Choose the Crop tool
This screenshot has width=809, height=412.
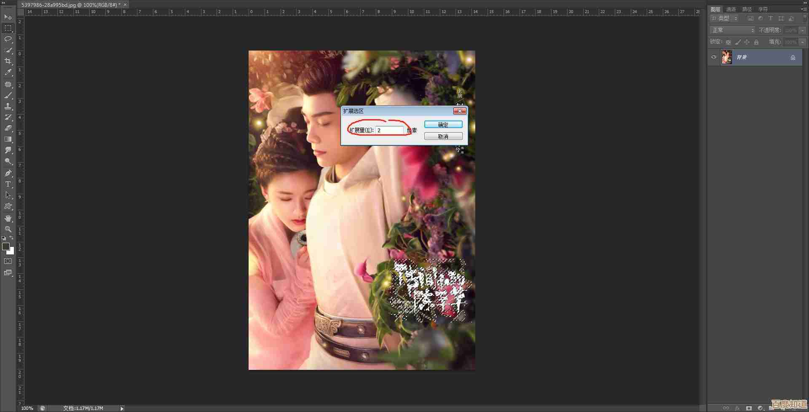8,61
